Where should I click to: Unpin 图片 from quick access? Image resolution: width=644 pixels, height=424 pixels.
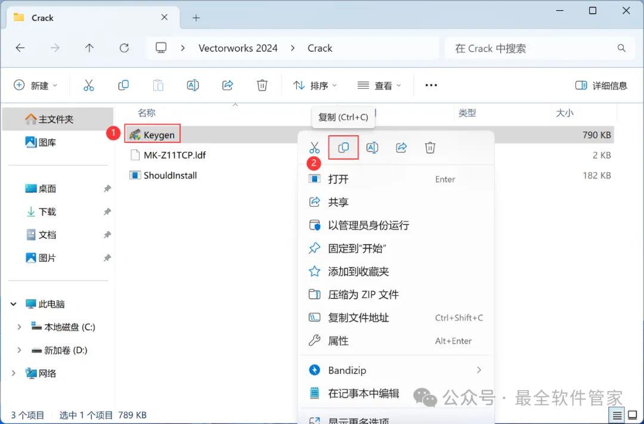pos(107,258)
